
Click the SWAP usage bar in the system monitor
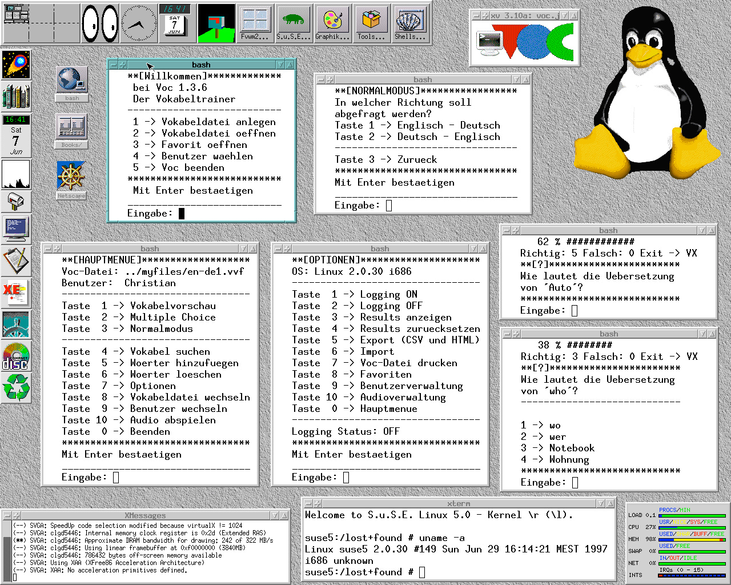[692, 552]
